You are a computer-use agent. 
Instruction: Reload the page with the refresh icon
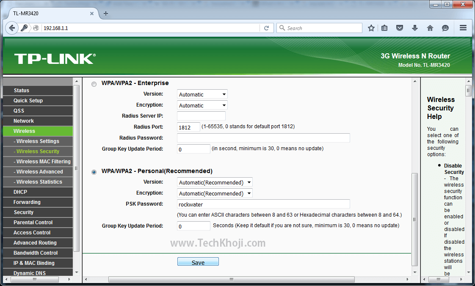[x=267, y=28]
